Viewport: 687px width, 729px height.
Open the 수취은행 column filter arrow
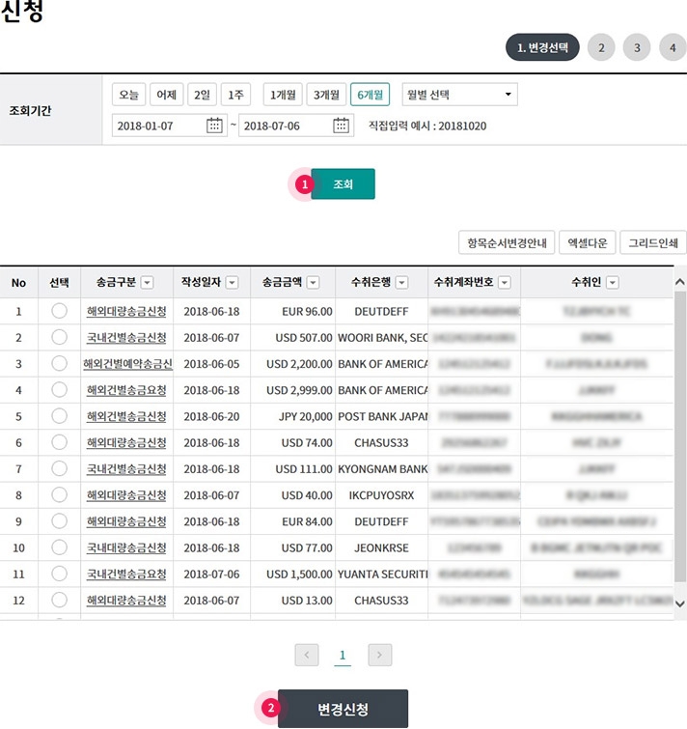click(x=401, y=283)
